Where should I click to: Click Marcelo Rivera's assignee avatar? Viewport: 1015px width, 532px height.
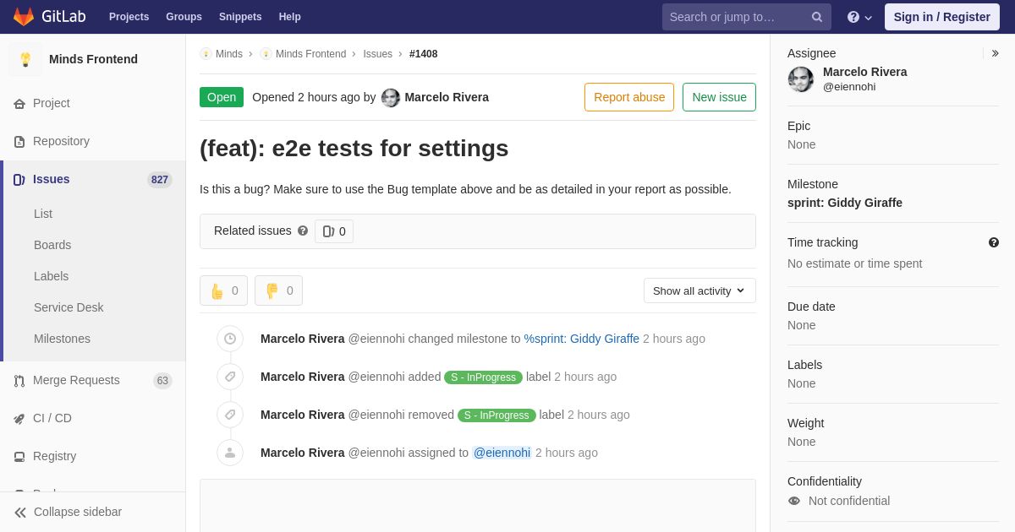(x=801, y=79)
